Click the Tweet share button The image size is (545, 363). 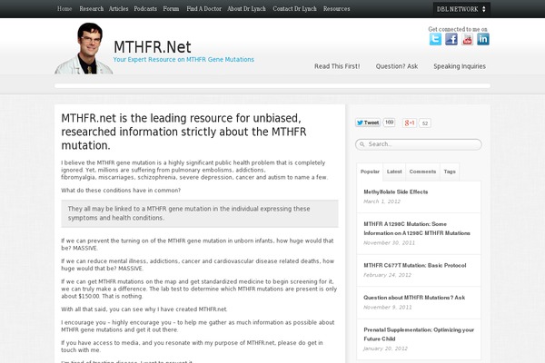(368, 123)
